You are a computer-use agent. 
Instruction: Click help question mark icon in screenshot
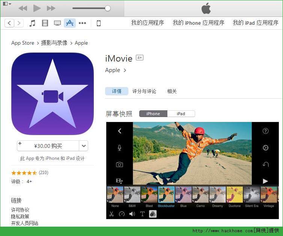pyautogui.click(x=265, y=131)
